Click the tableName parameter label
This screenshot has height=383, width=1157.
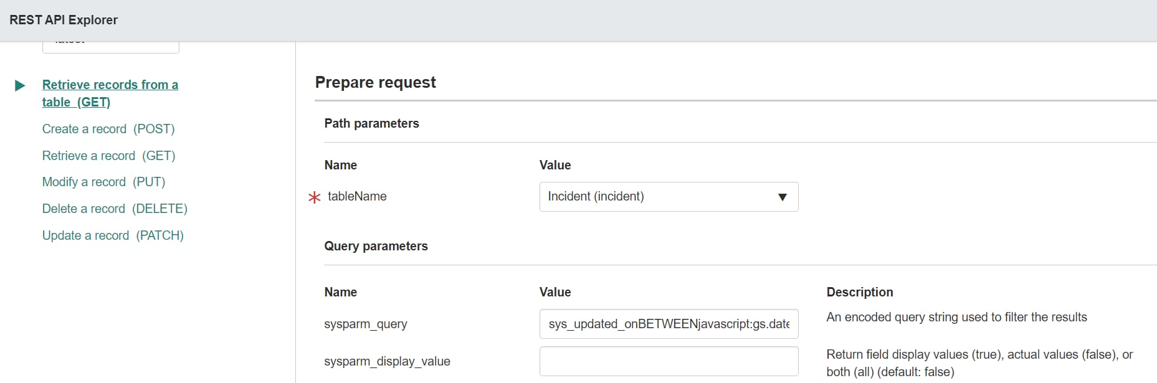coord(357,196)
